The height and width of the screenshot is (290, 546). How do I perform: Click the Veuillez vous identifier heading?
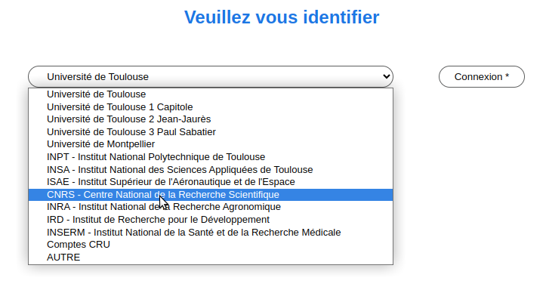[282, 17]
